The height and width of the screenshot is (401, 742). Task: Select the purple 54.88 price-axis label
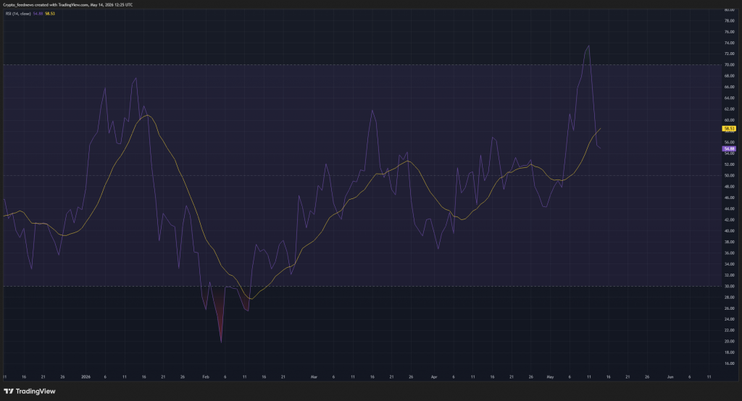coord(729,149)
